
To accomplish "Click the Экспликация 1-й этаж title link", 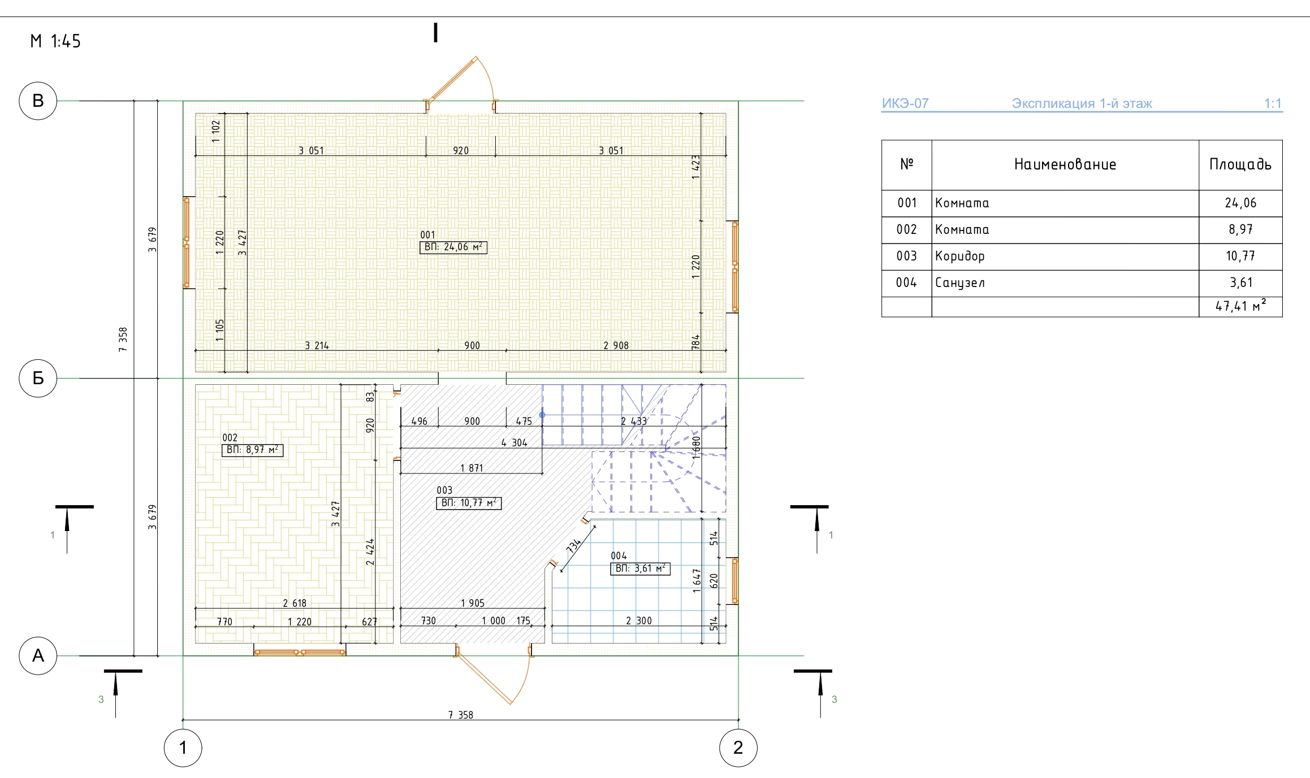I will click(x=1082, y=103).
